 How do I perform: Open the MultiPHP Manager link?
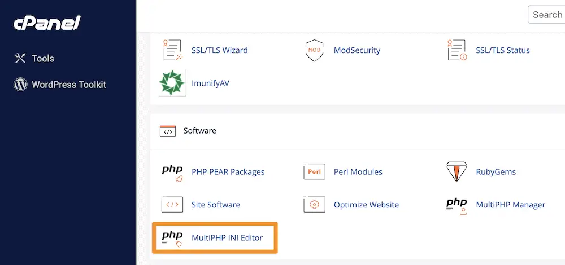[510, 205]
